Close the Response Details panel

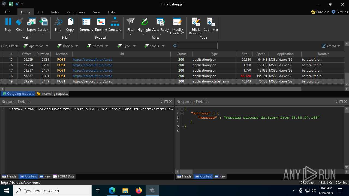tap(345, 102)
